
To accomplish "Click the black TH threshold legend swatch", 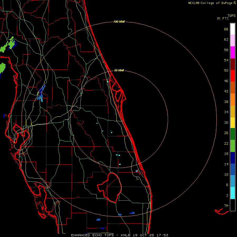I will point(233,205).
